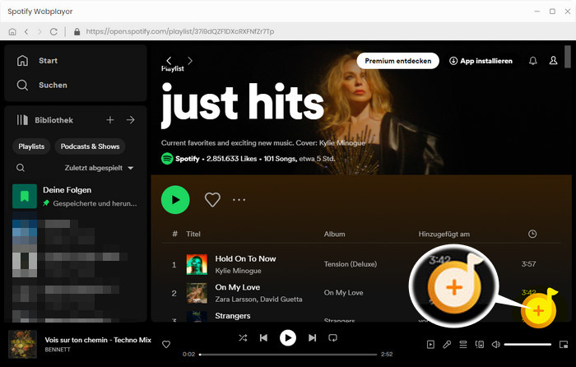Select Podcasts & Shows filter chip
Screen dimensions: 576x367
click(x=90, y=146)
